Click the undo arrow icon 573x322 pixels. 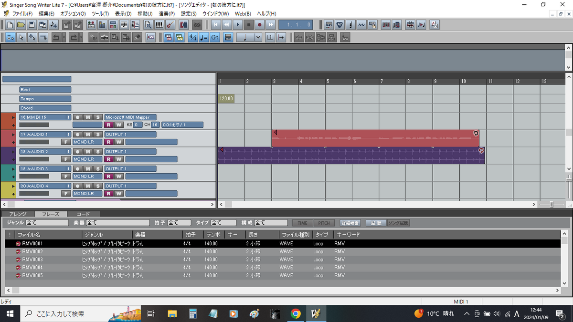56,37
